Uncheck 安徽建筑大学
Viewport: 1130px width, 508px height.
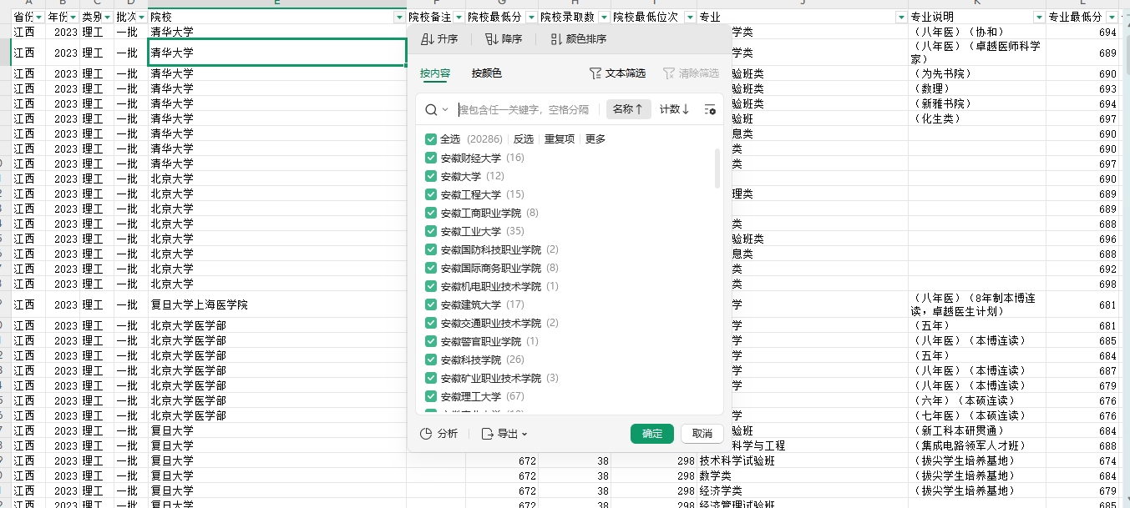coord(431,304)
